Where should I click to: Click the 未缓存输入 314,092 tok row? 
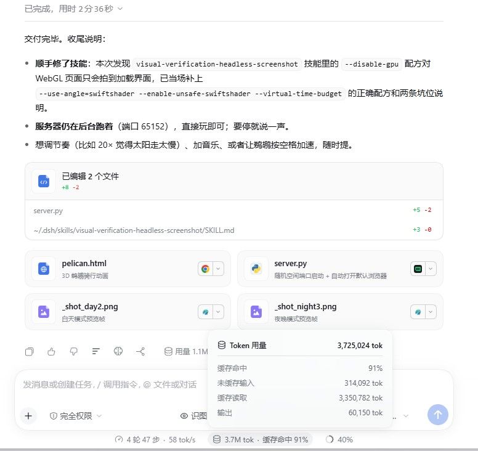(300, 383)
